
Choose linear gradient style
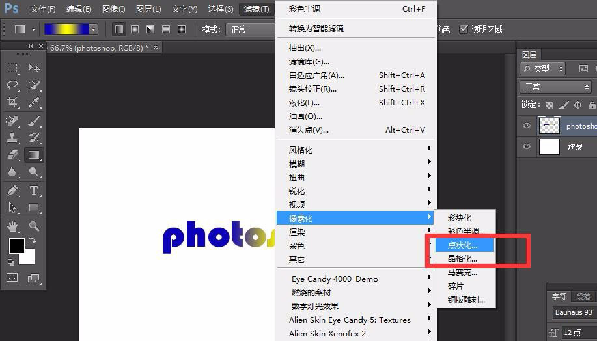tap(119, 29)
